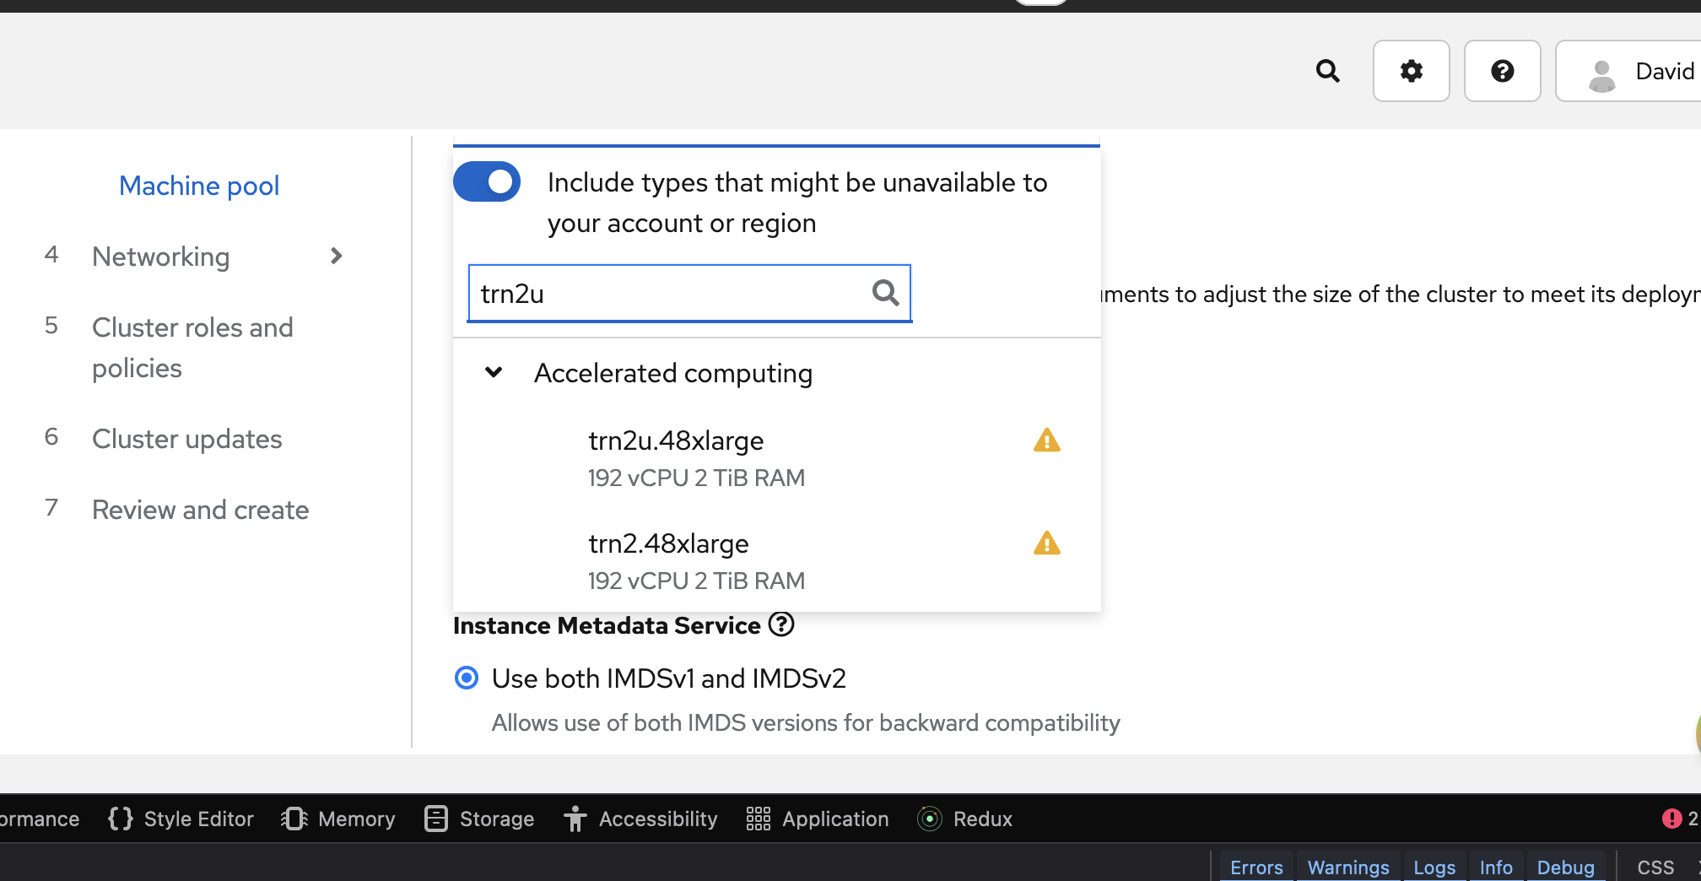The image size is (1701, 881).
Task: Open the help question mark menu
Action: [1502, 71]
